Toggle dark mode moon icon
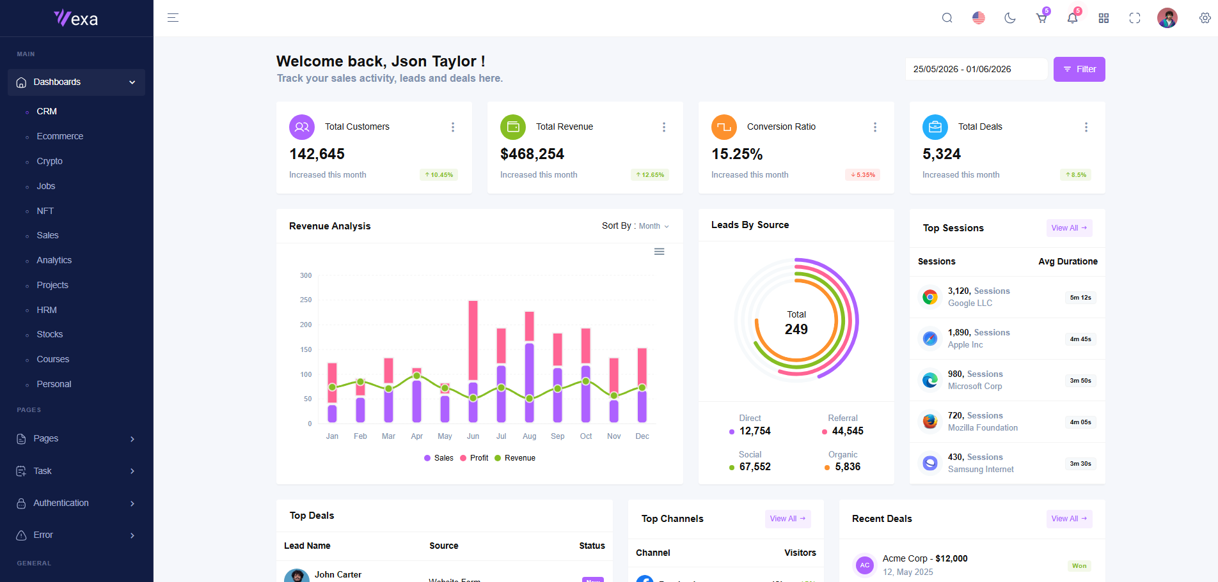 click(x=1010, y=18)
